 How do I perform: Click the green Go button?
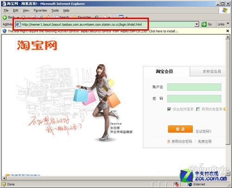[x=207, y=24]
